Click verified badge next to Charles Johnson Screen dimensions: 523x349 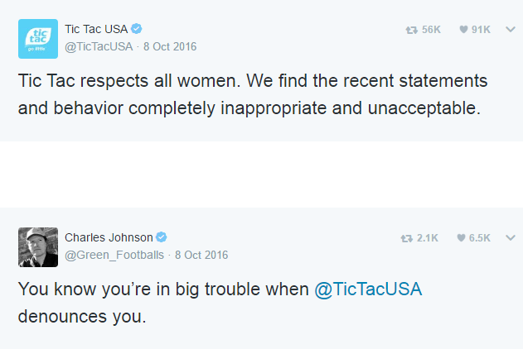pos(162,237)
